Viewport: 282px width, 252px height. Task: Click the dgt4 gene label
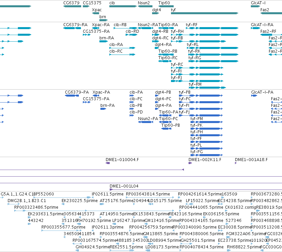[156, 10]
